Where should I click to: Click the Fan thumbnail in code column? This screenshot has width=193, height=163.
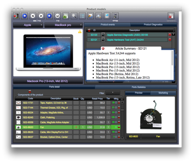[19, 127]
